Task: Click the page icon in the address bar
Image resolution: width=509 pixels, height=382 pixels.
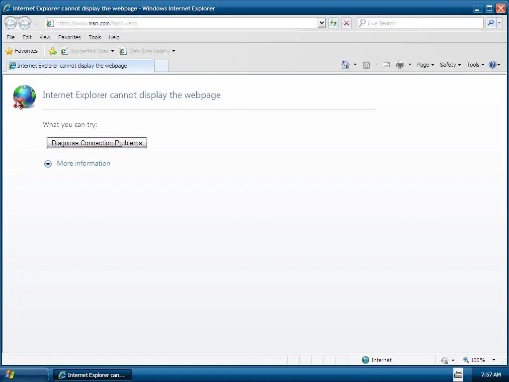Action: pos(50,23)
